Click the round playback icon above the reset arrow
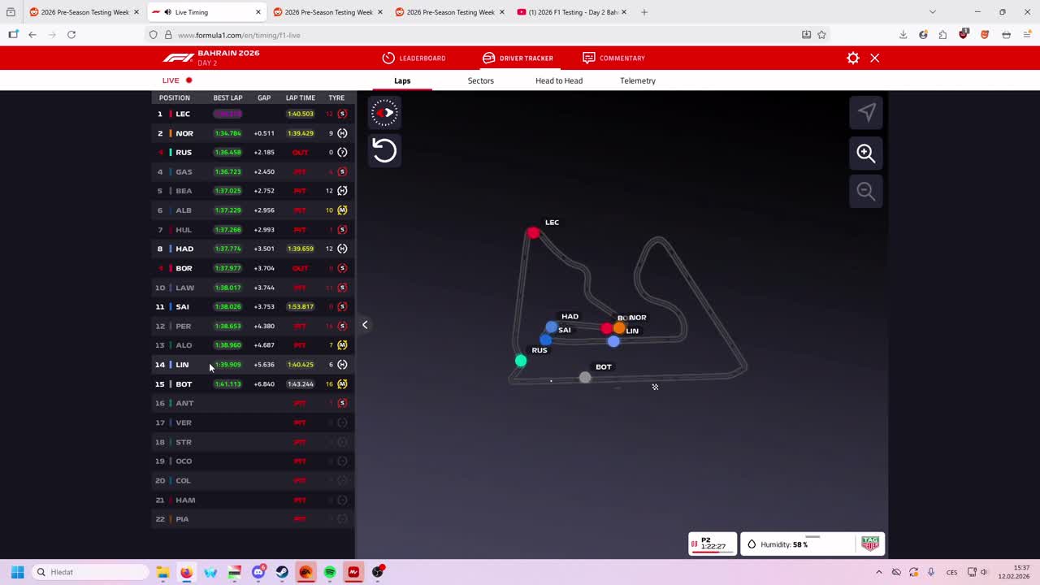The image size is (1040, 585). pyautogui.click(x=384, y=112)
